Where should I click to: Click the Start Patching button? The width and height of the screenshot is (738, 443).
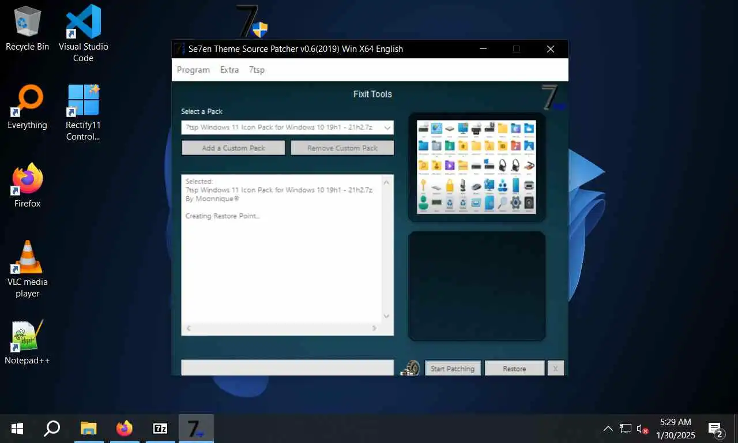453,369
